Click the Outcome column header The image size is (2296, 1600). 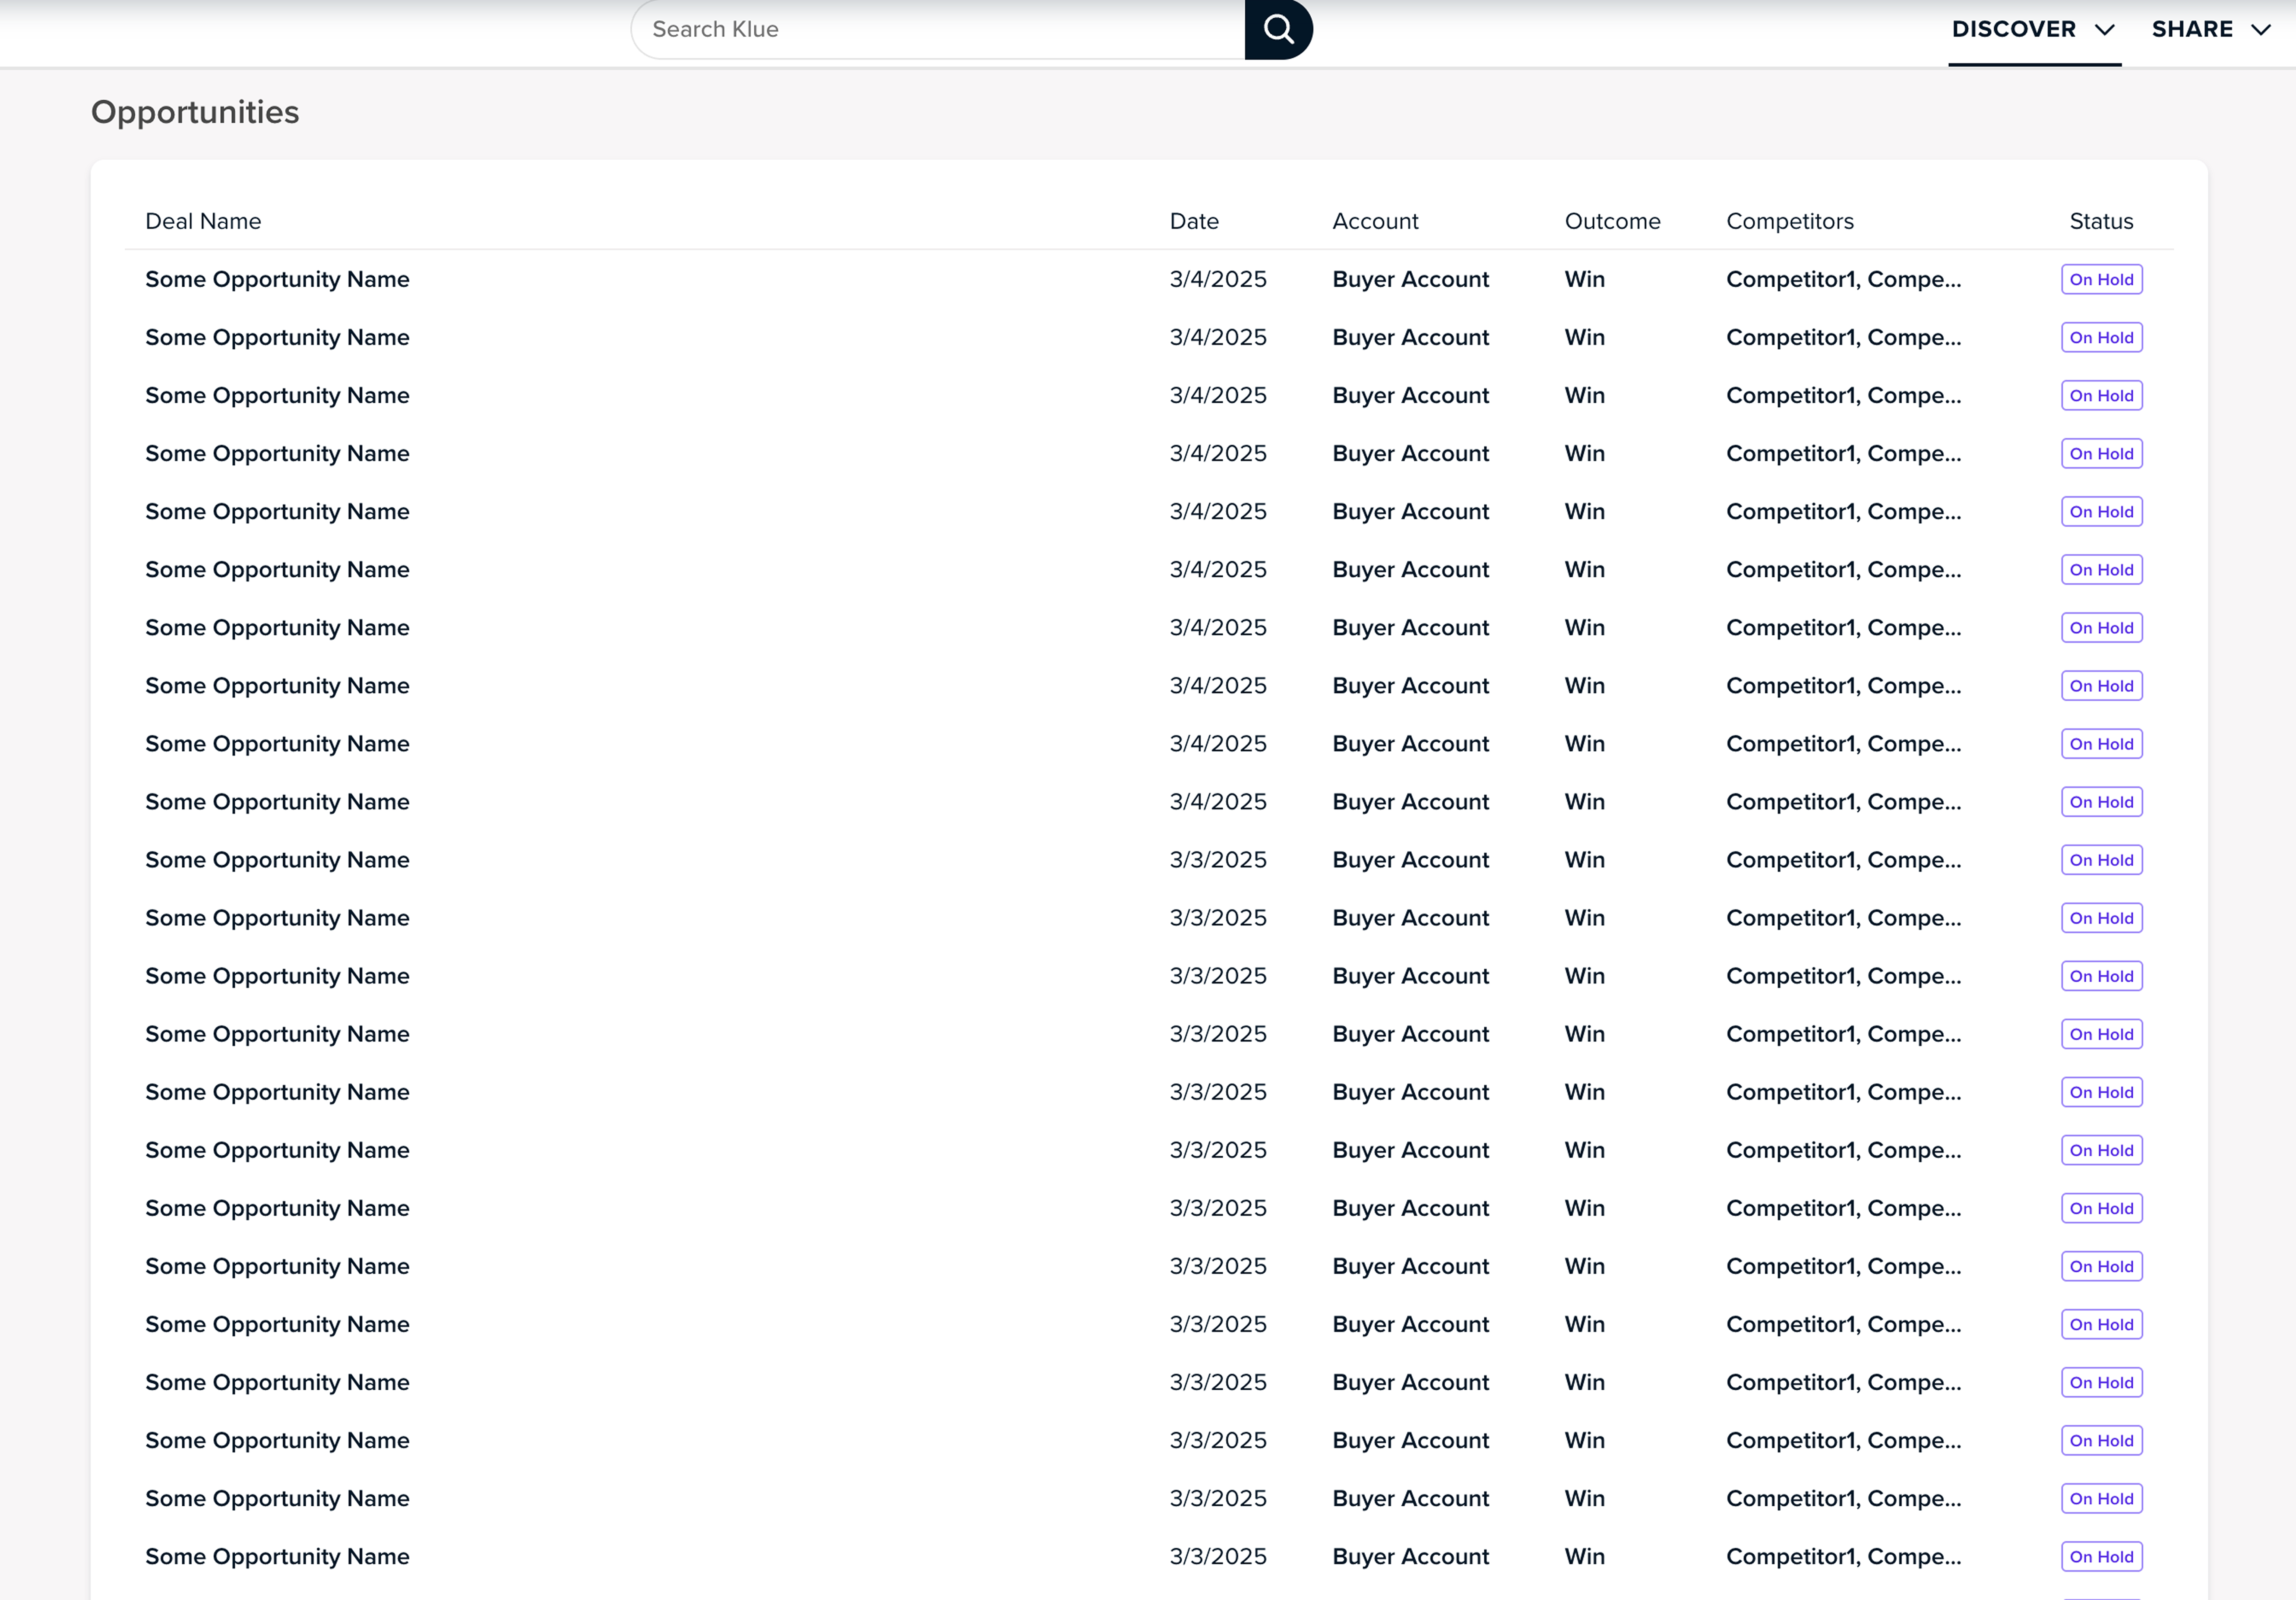(1612, 221)
